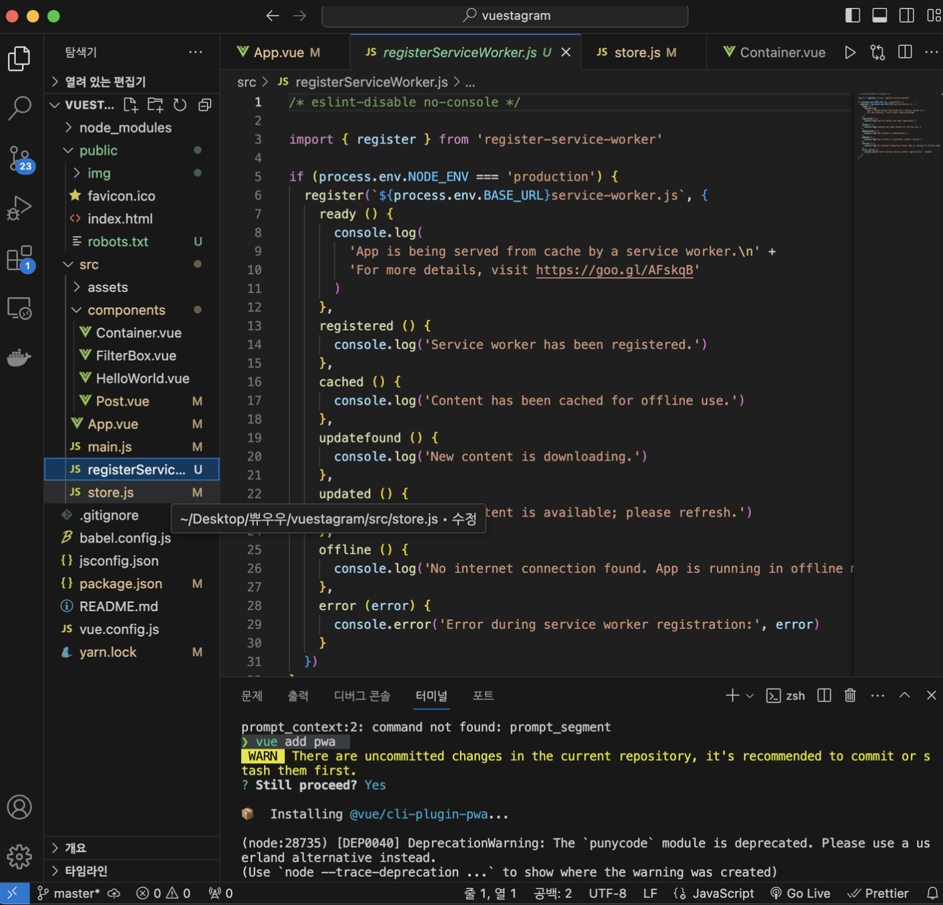Open the 디버그 콘솔 panel tab
Screen dimensions: 943x905
pos(361,695)
